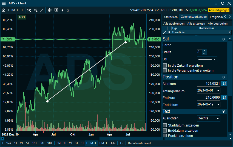Viewport: 233px width, 147px height.
Task: Open chart settings via the gear icon
Action: click(x=50, y=10)
